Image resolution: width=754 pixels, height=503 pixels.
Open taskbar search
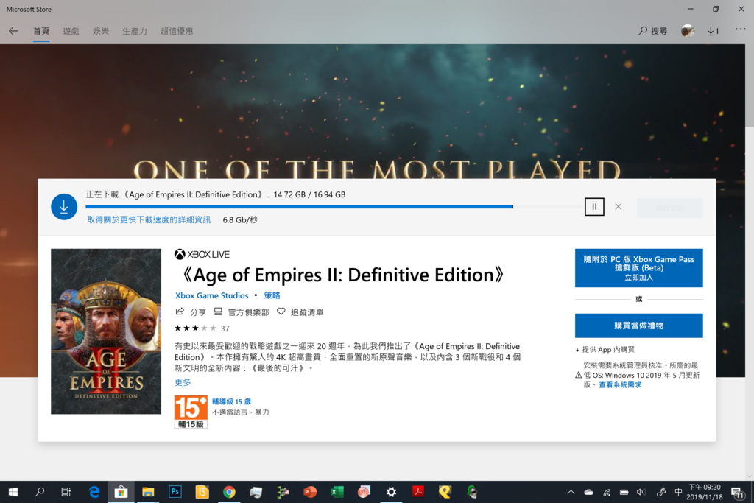tap(40, 492)
